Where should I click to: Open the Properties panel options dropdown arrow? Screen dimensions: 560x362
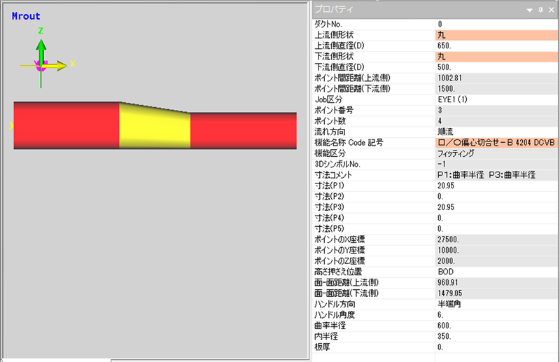click(531, 9)
